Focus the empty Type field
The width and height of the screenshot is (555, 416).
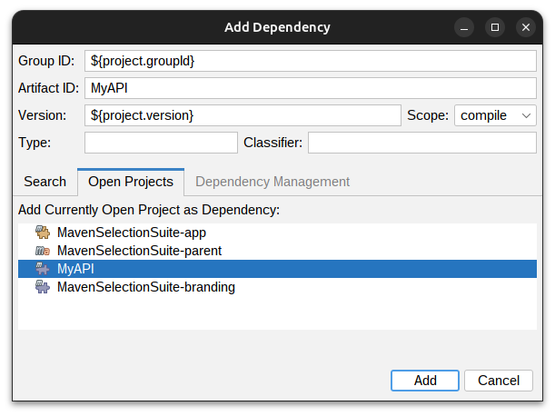[161, 143]
